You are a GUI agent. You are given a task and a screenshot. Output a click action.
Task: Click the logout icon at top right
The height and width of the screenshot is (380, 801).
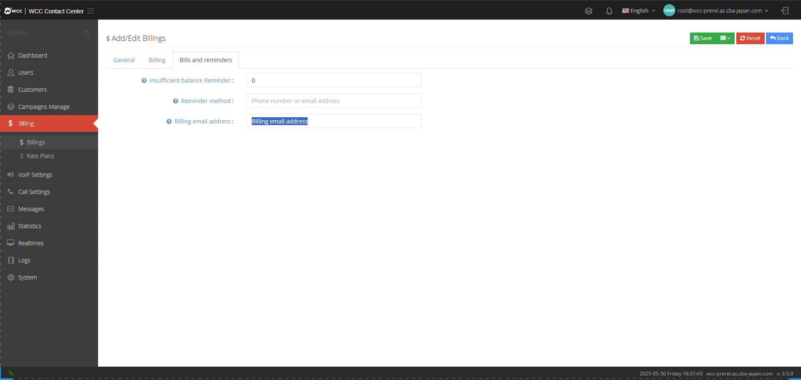click(x=785, y=11)
